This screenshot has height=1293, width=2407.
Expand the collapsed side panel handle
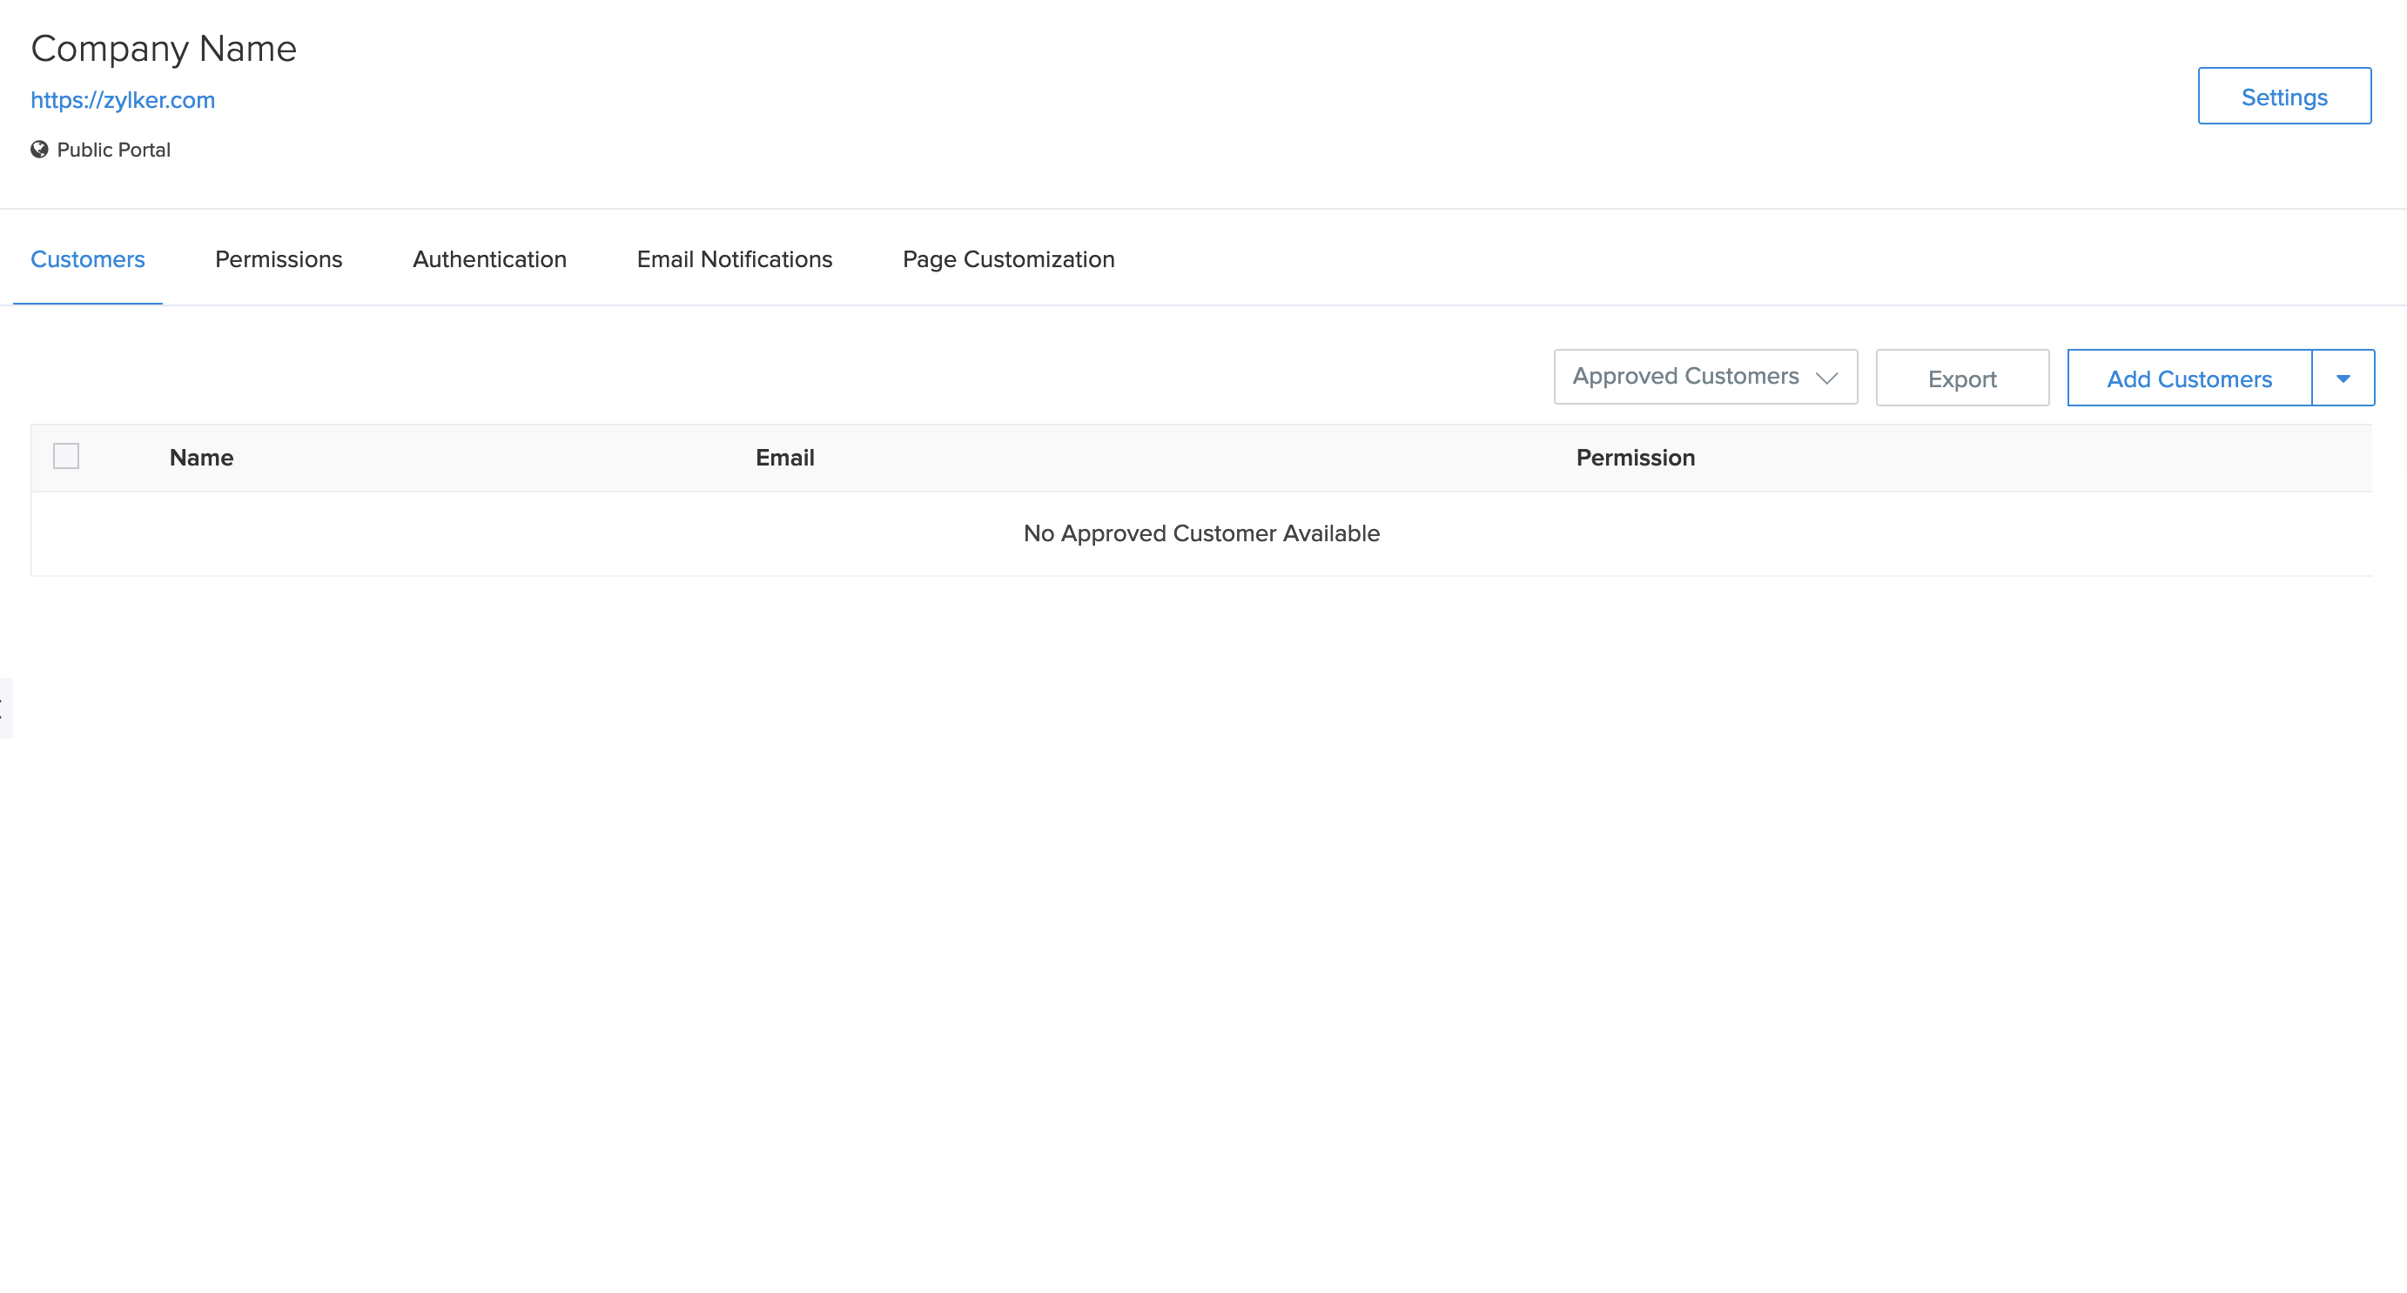pyautogui.click(x=3, y=707)
